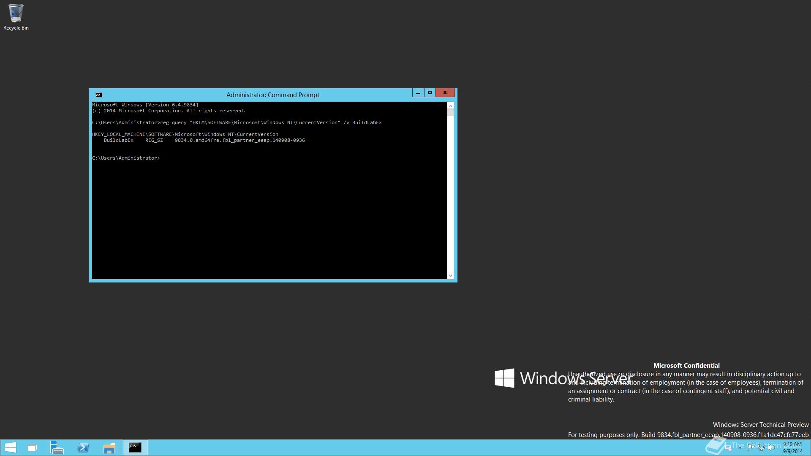
Task: Open Task View from the taskbar
Action: (33, 448)
